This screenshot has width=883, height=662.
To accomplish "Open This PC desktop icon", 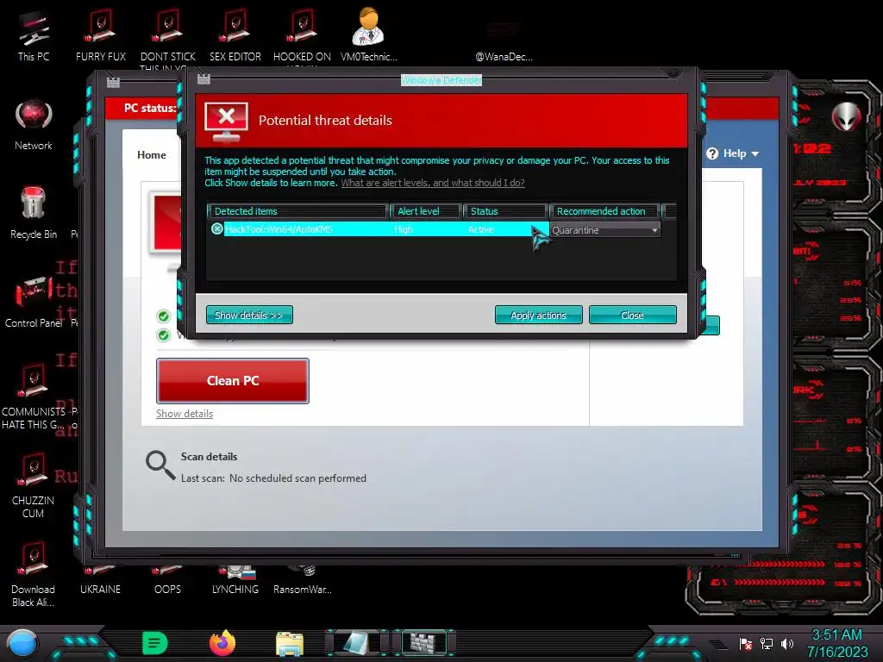I will pyautogui.click(x=34, y=35).
